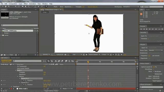The width and height of the screenshot is (164, 92).
Task: Toggle Frame Blending button in timeline
Action: click(x=59, y=61)
